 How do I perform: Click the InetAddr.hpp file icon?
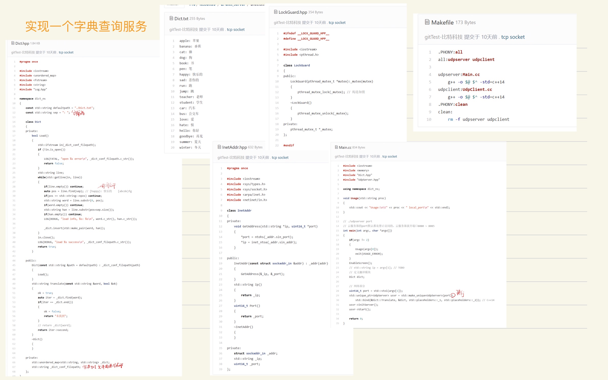click(x=219, y=147)
